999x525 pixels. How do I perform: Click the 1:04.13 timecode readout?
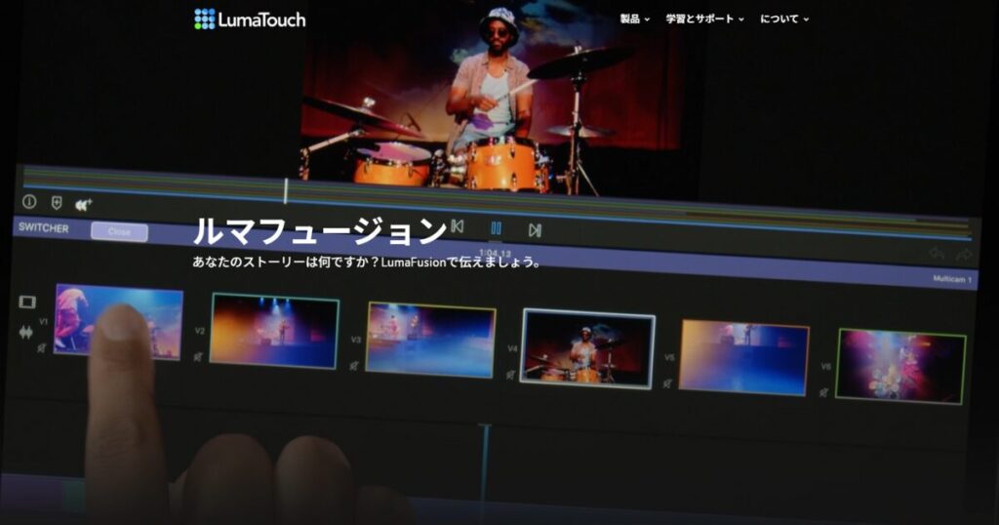(x=495, y=254)
